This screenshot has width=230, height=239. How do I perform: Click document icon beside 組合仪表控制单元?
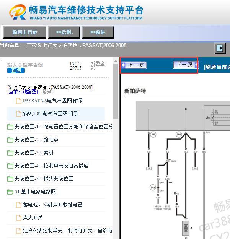(19, 231)
